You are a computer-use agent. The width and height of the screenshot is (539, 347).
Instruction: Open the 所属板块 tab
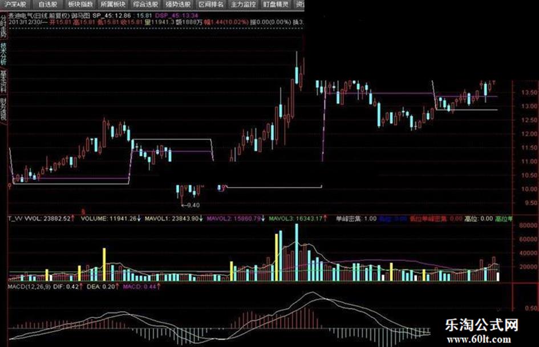[x=113, y=5]
